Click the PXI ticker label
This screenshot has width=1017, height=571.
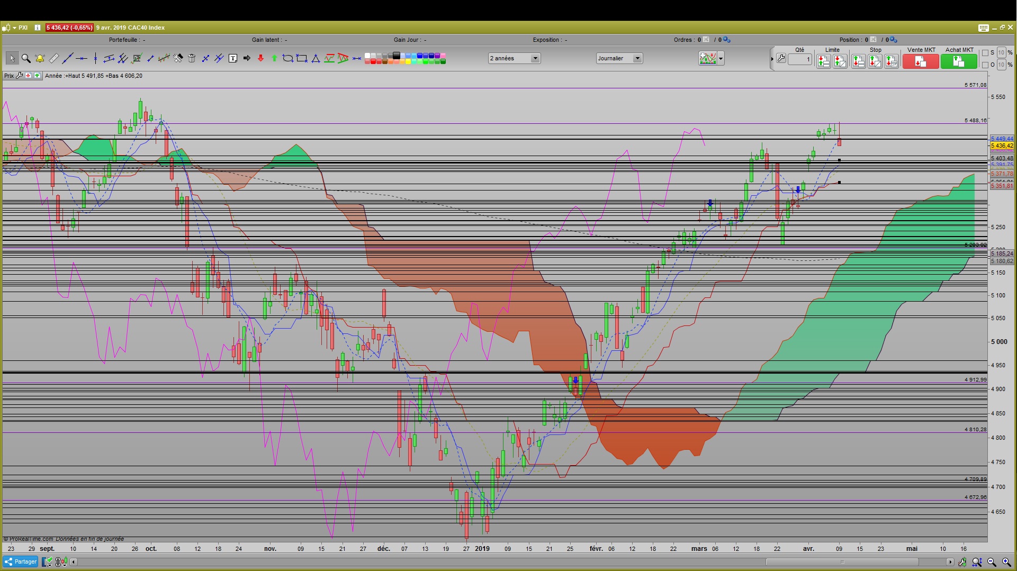[x=23, y=28]
